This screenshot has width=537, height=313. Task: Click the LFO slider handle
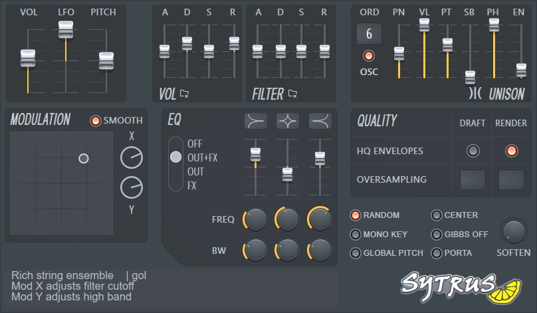[65, 29]
